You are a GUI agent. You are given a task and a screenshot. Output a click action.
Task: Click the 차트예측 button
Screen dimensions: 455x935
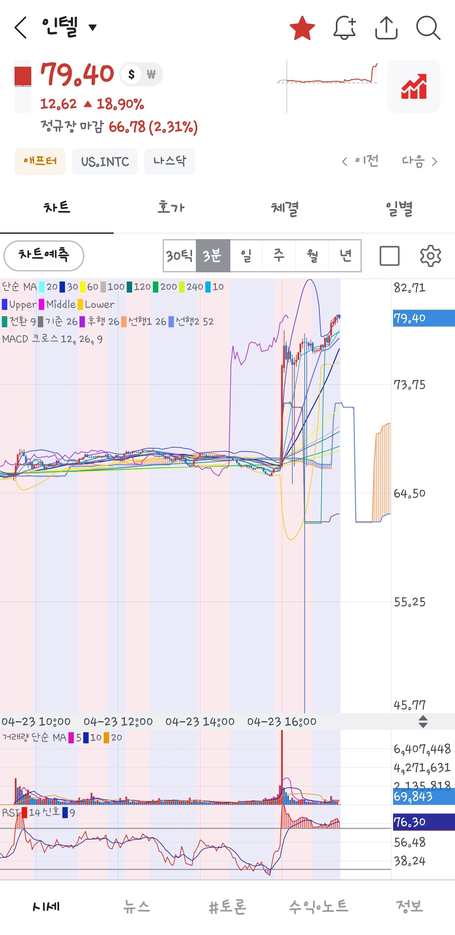[44, 256]
